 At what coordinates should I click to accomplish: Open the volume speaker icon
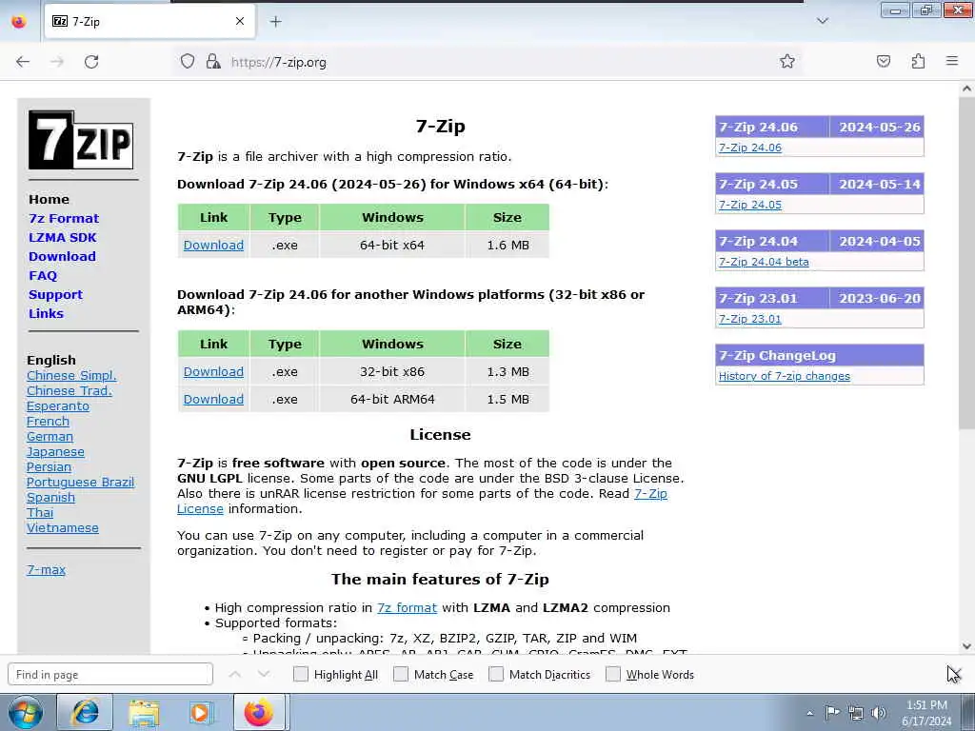(878, 713)
